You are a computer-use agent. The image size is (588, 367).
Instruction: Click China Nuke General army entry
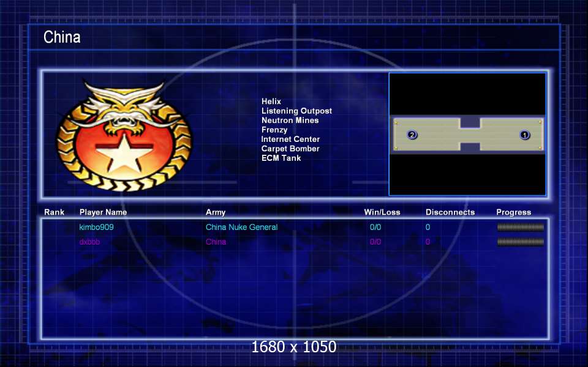tap(241, 227)
